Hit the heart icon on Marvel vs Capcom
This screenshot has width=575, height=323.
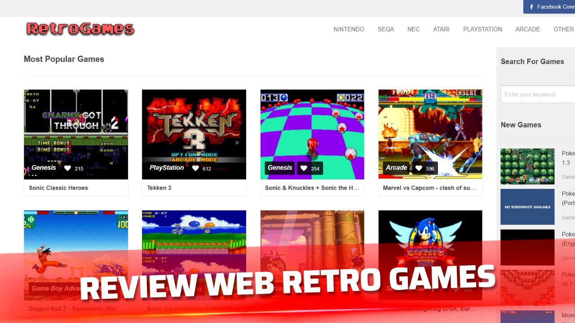tap(419, 168)
